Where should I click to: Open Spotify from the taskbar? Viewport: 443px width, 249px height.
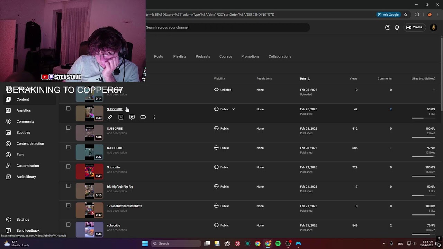[x=278, y=243]
